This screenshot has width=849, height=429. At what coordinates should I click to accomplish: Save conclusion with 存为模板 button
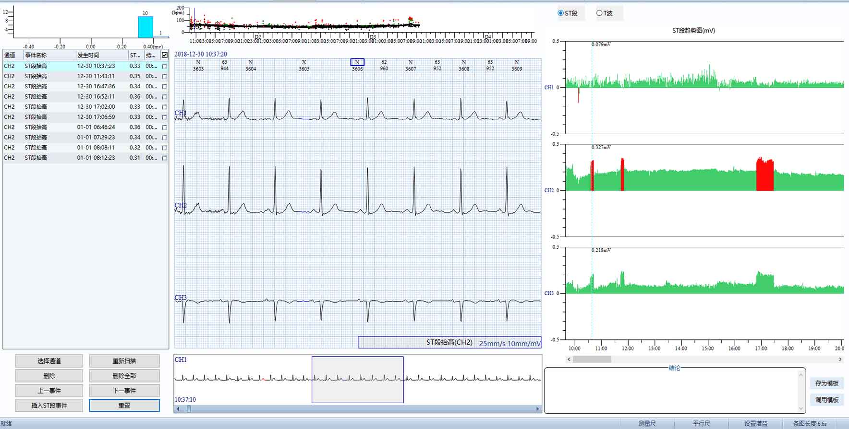click(826, 383)
